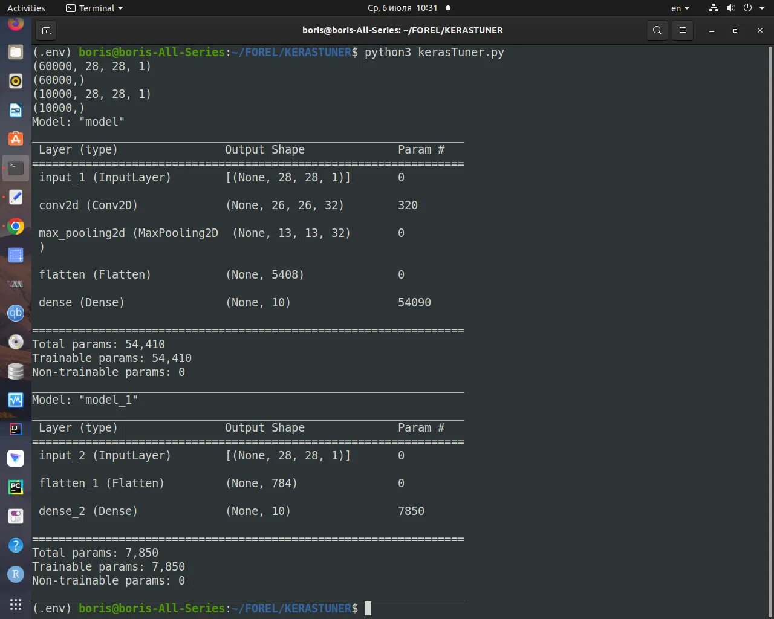
Task: Switch to Google Chrome in the dock
Action: pos(16,226)
